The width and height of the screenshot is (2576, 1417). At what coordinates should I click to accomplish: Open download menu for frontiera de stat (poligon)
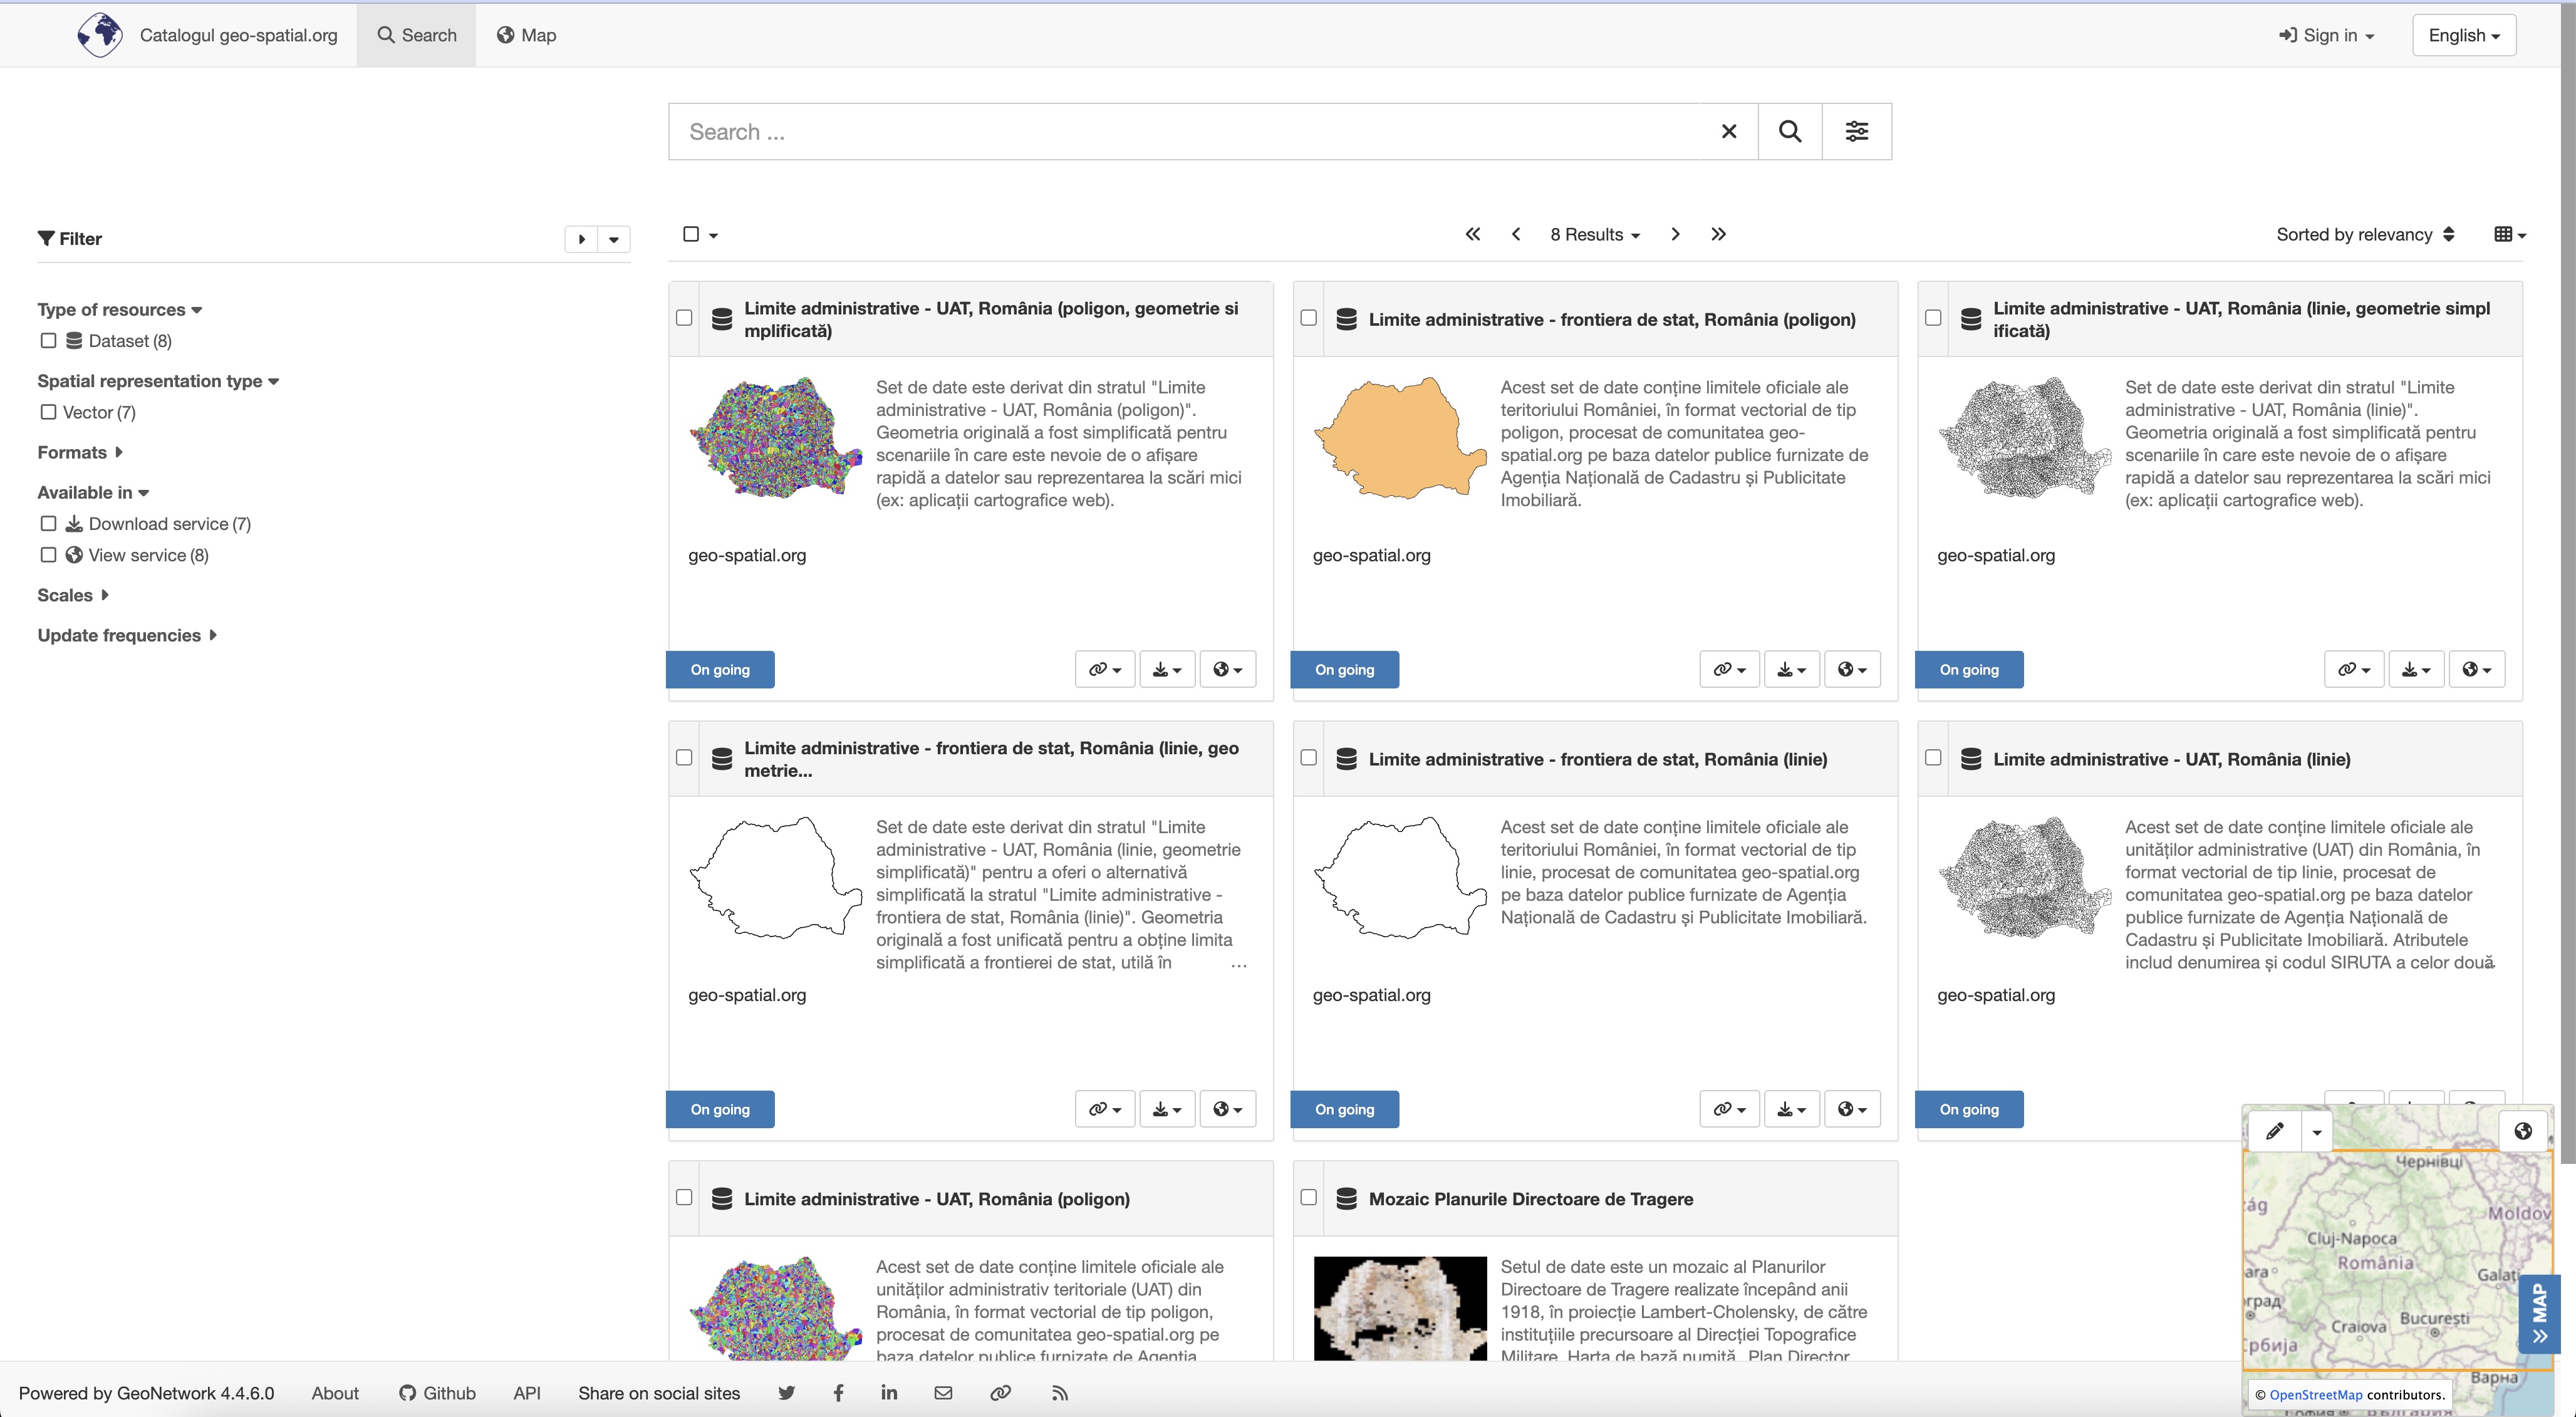point(1791,669)
